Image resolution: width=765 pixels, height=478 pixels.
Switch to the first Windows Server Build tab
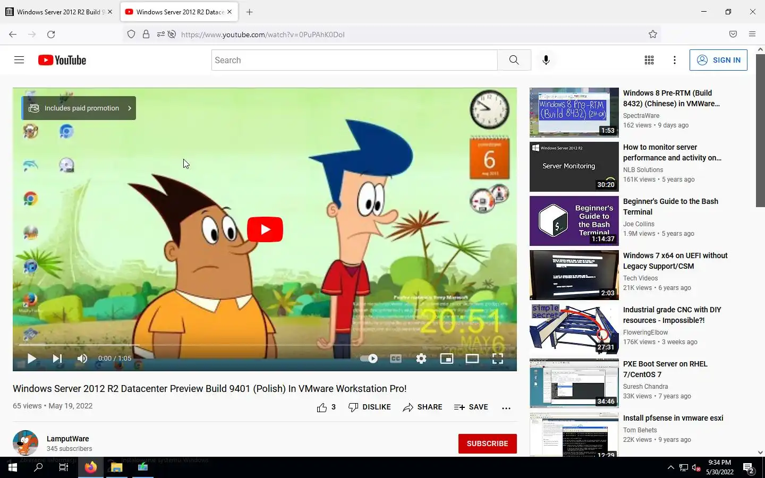(x=58, y=12)
